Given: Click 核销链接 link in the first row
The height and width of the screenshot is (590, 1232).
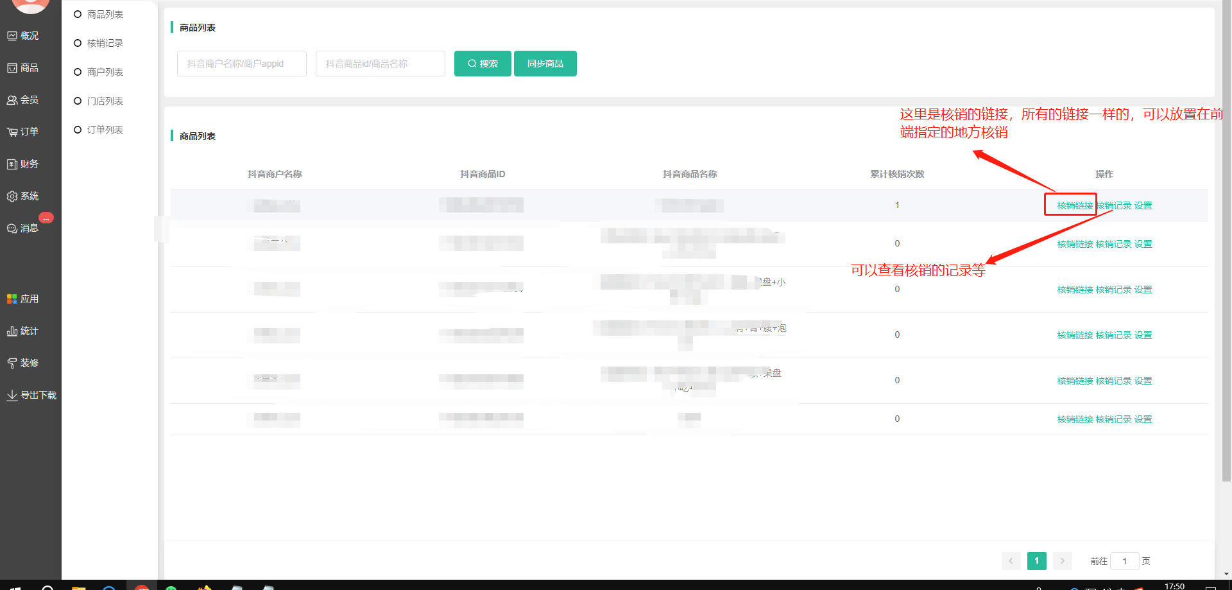Looking at the screenshot, I should [1075, 205].
